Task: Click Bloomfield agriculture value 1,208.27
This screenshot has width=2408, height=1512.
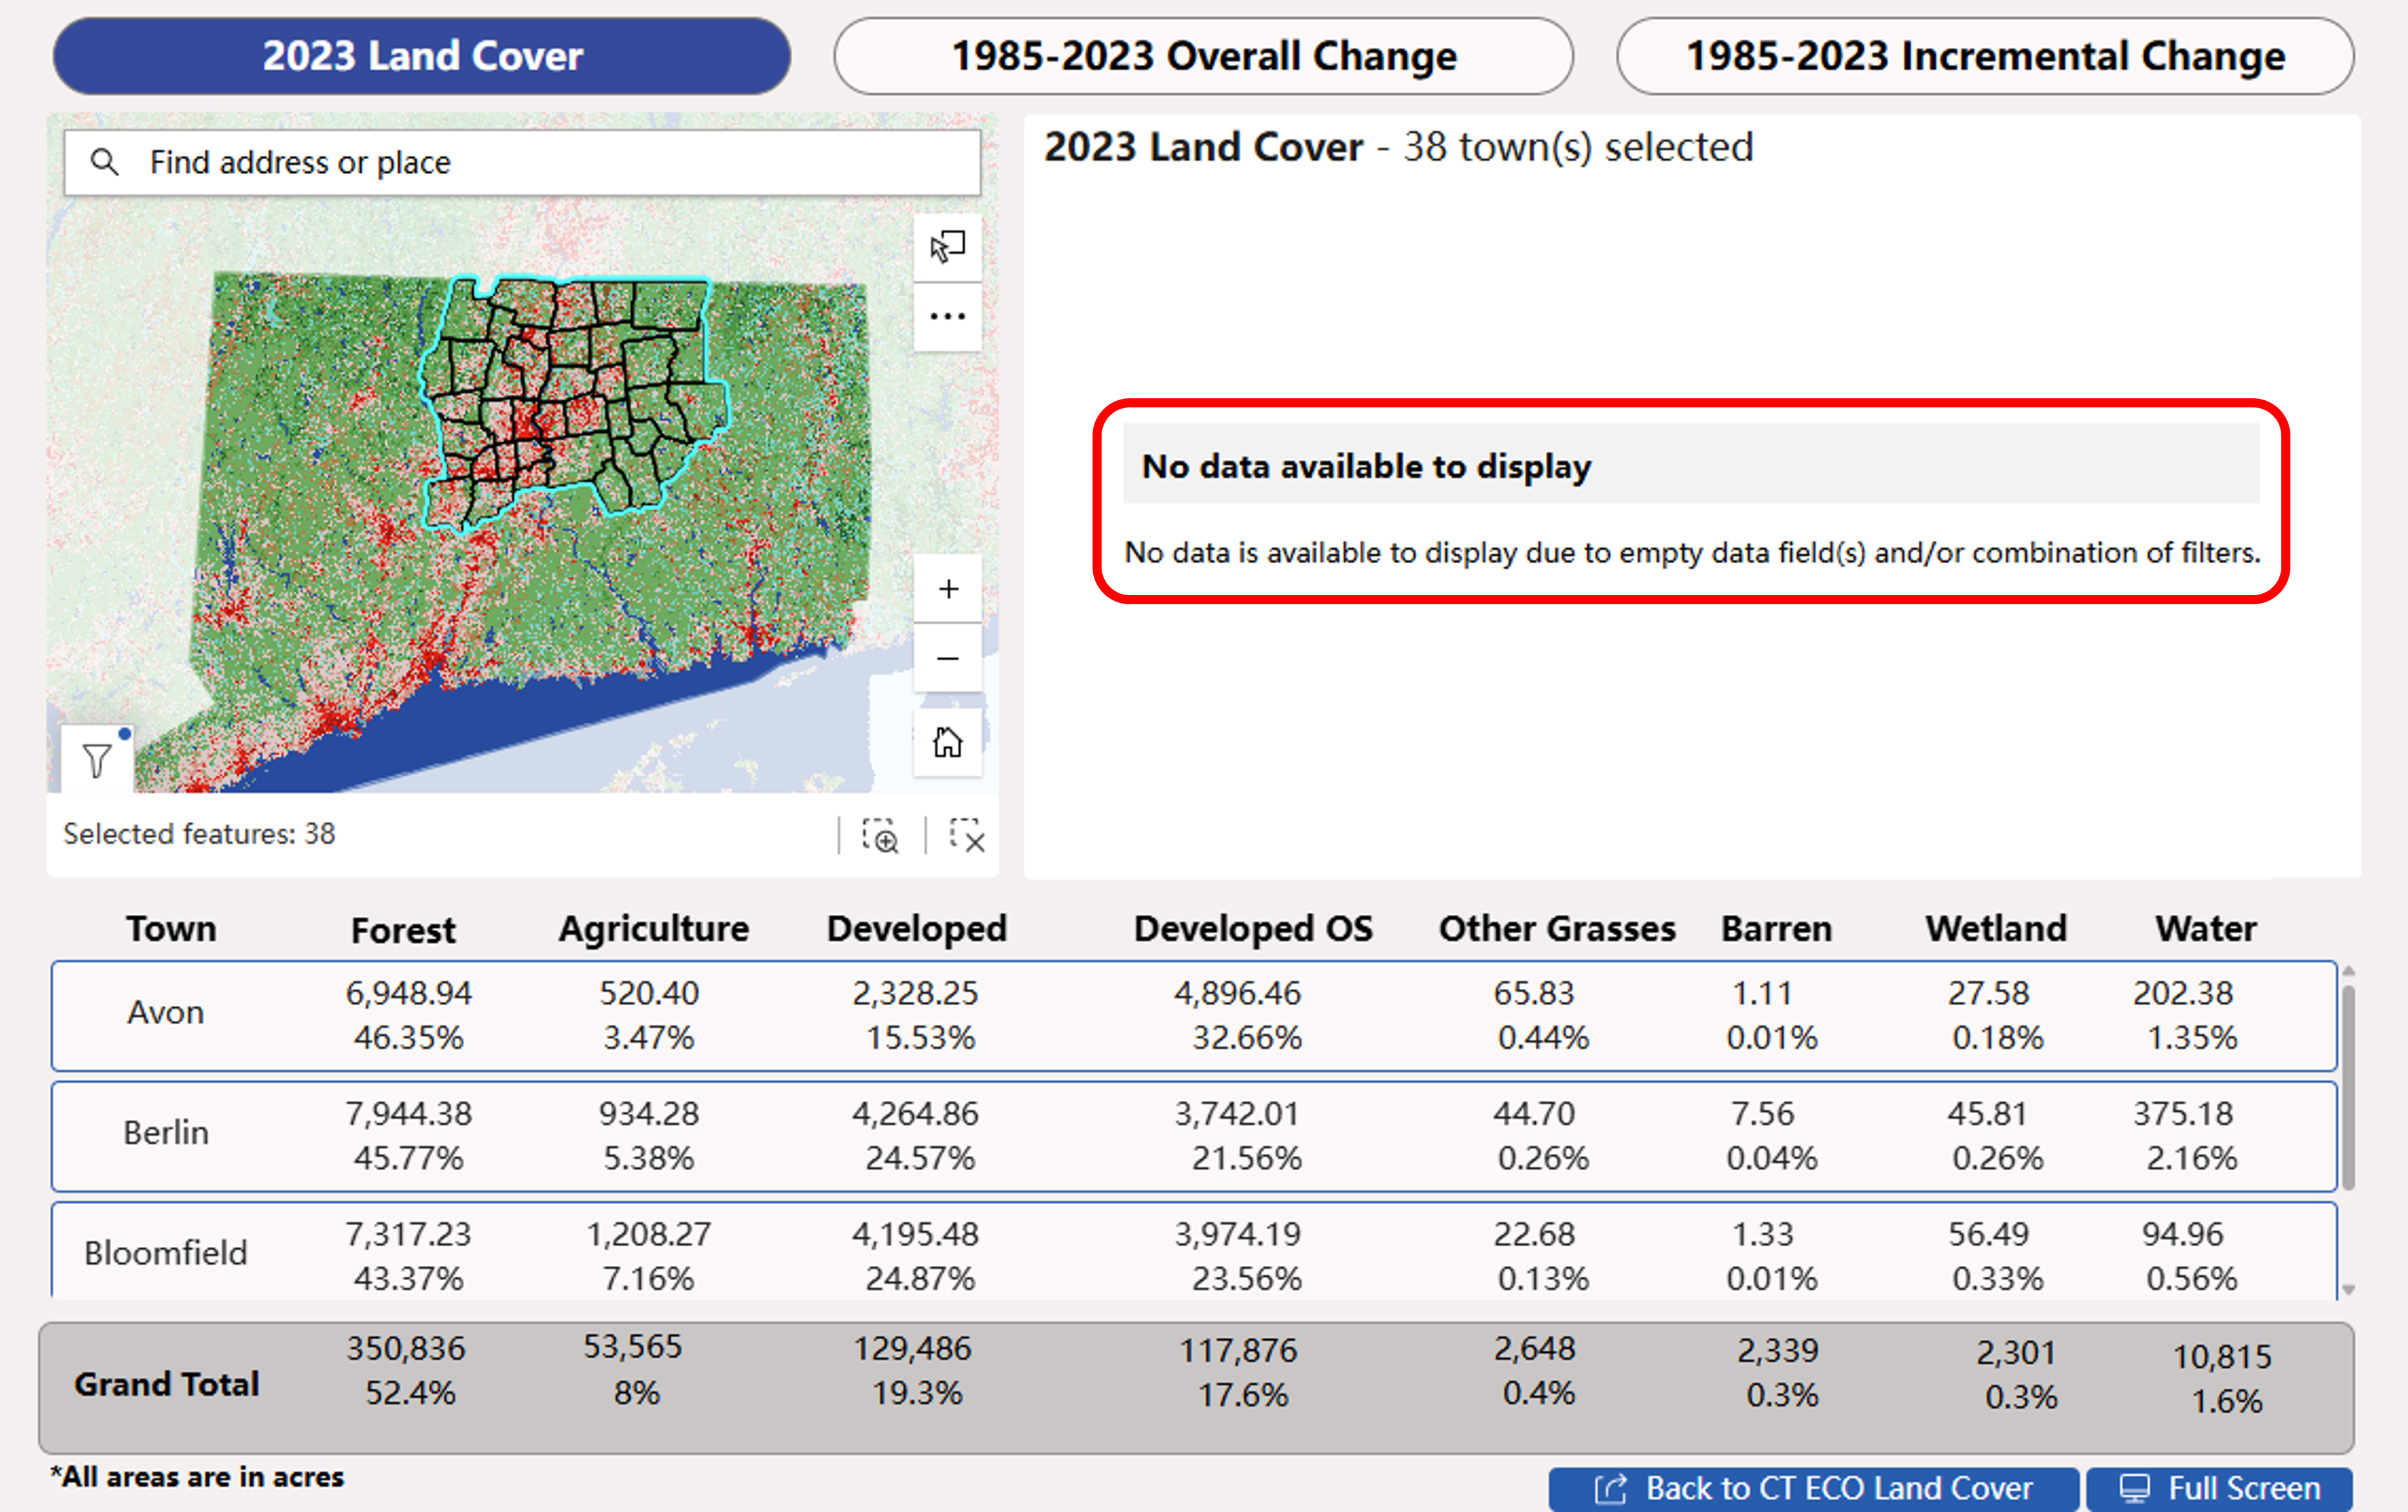Action: coord(648,1234)
